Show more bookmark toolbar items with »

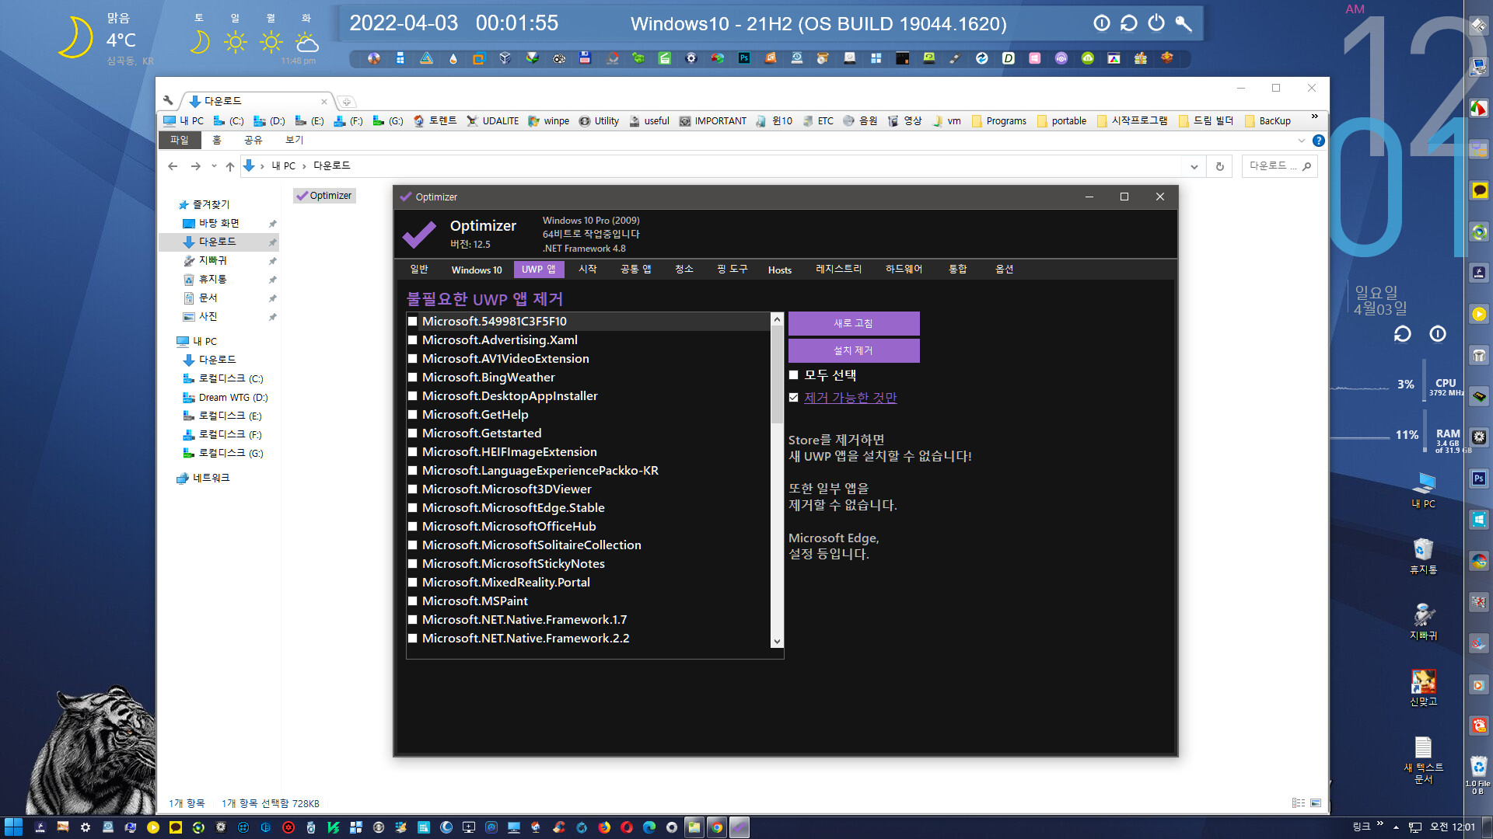click(1315, 117)
